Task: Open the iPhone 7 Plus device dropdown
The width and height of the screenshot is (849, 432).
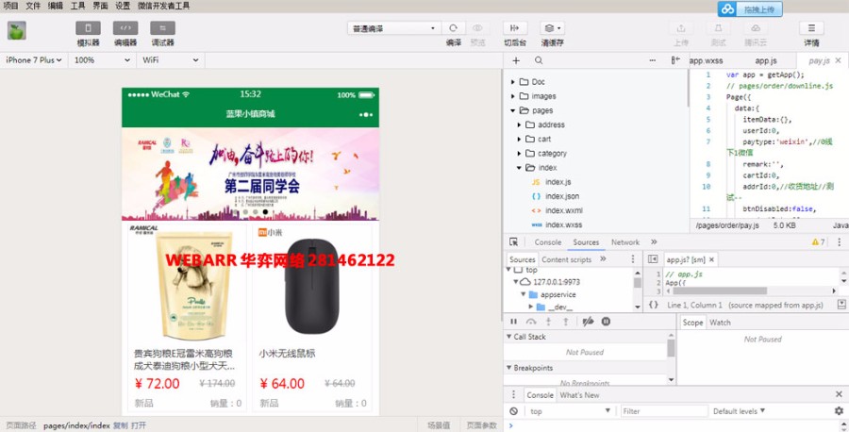Action: (34, 60)
